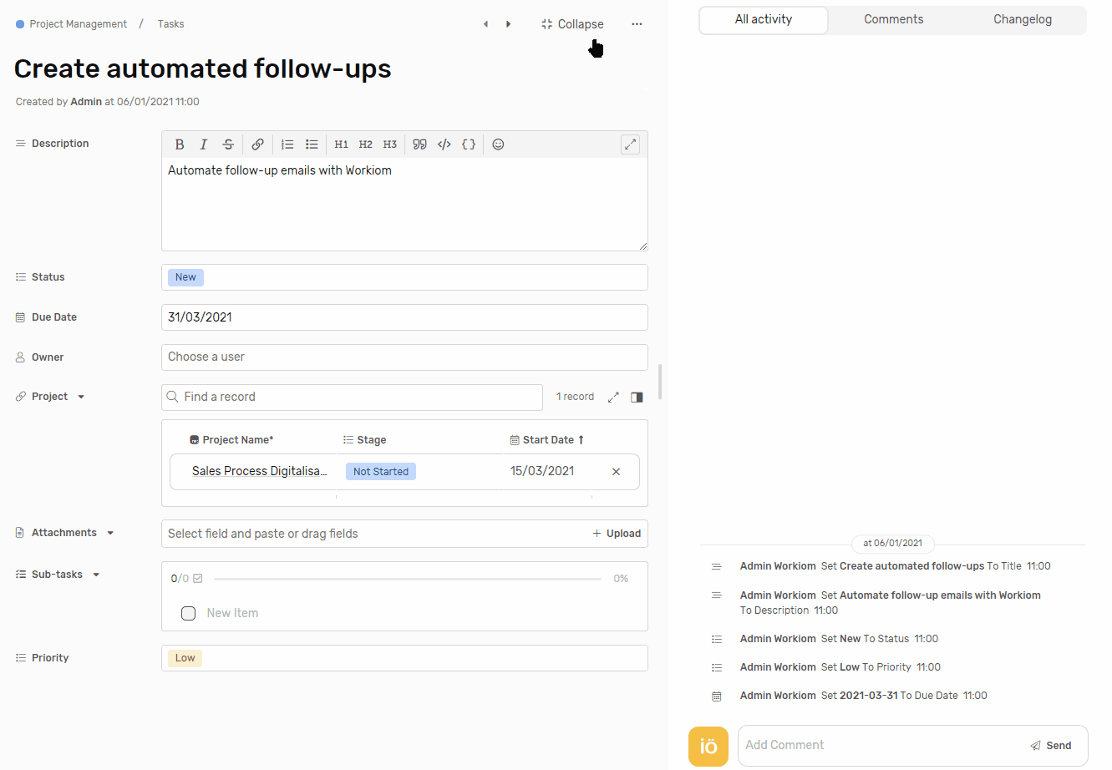Click the Collapse button
Image resolution: width=1112 pixels, height=770 pixels.
pos(572,24)
